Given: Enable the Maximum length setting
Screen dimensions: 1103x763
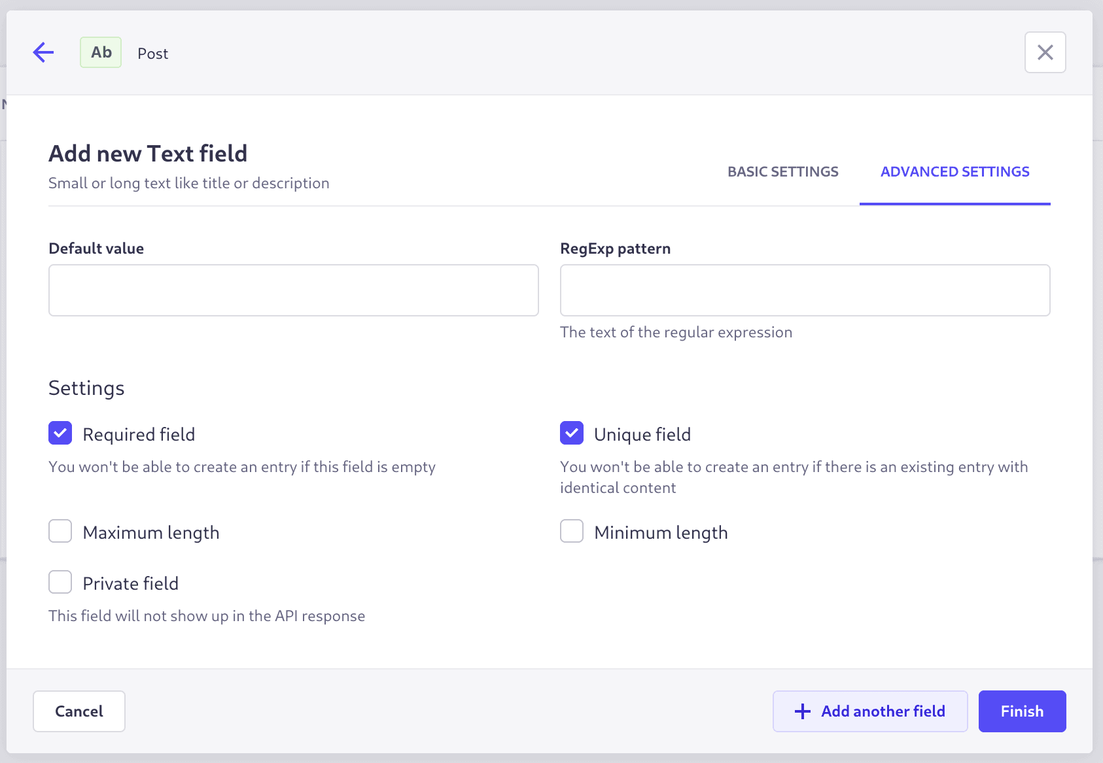Looking at the screenshot, I should click(x=60, y=532).
